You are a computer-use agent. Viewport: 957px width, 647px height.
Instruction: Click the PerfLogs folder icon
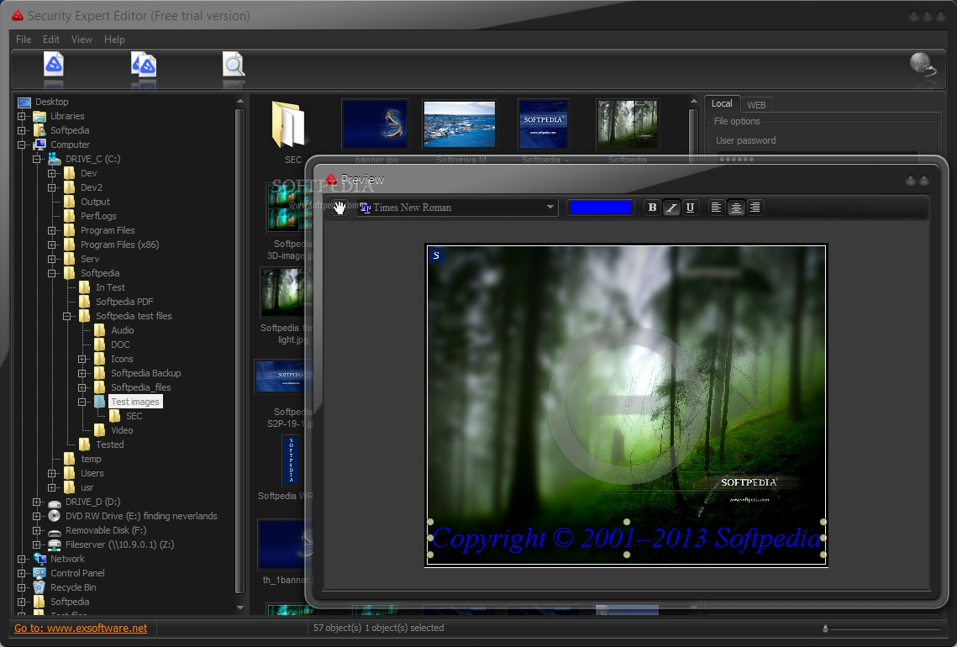(x=70, y=216)
